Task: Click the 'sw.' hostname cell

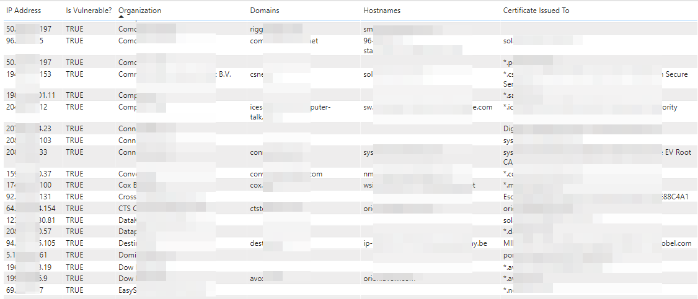Action: (369, 108)
